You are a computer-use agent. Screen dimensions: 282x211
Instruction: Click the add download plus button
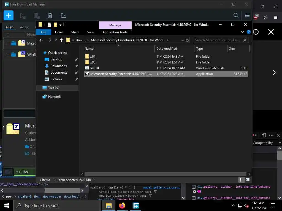9,15
